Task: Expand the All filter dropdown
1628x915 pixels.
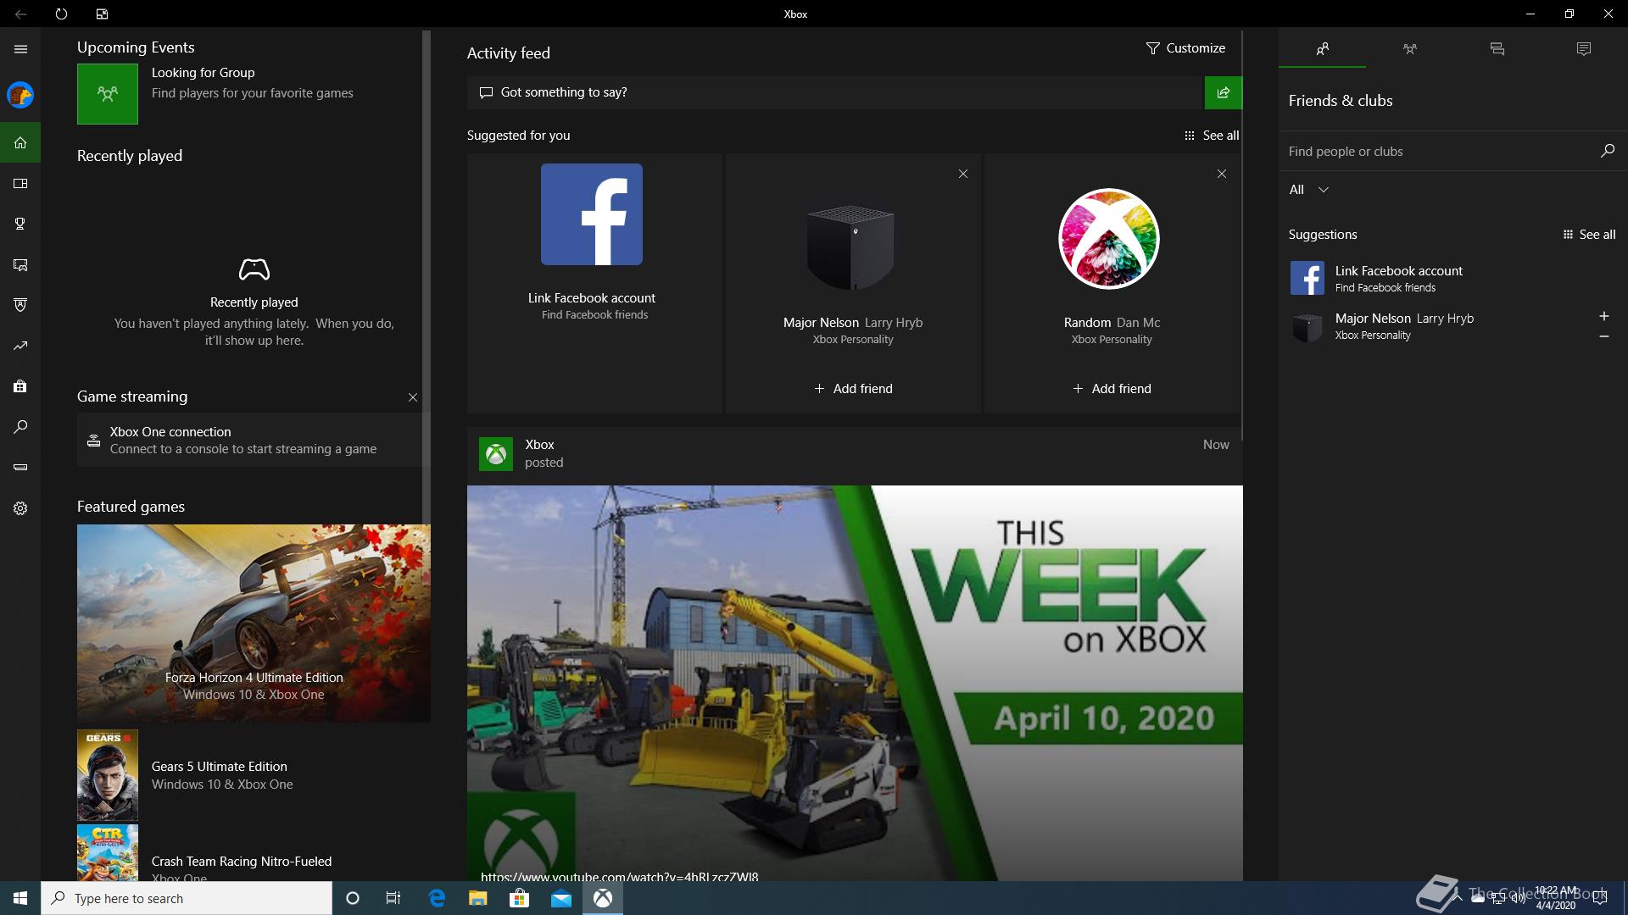Action: coord(1308,190)
